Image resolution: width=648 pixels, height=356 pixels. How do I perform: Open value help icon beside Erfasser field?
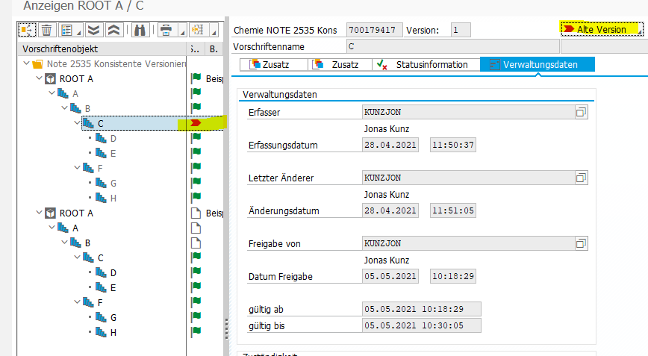pyautogui.click(x=582, y=112)
